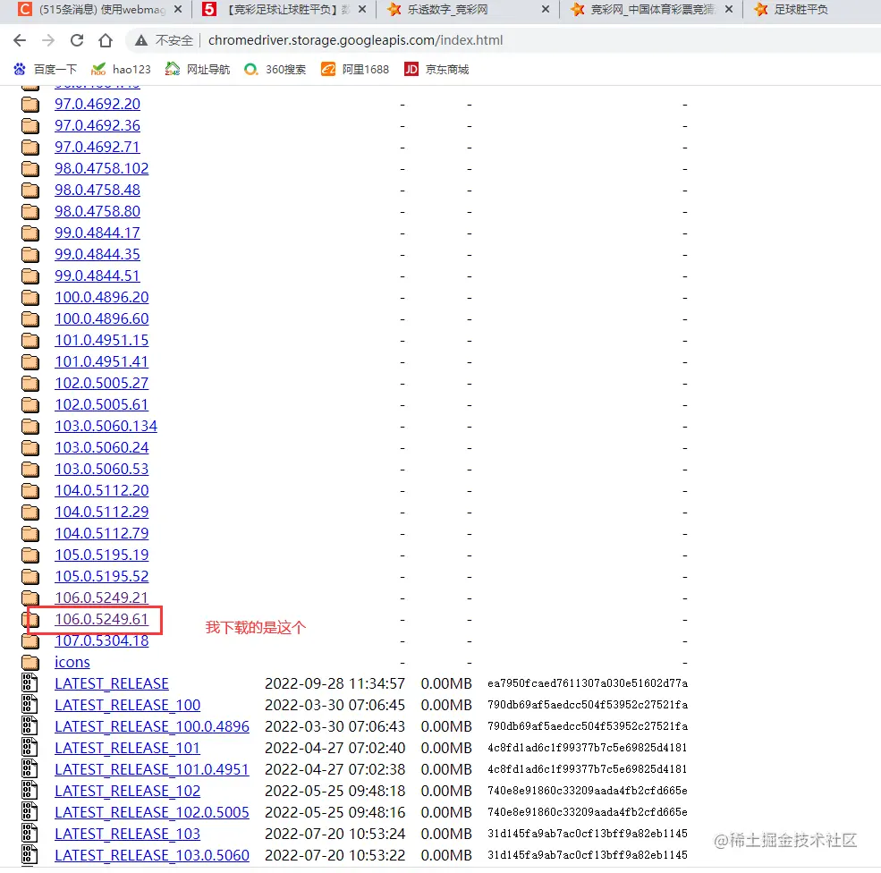The height and width of the screenshot is (873, 881).
Task: Open the 101.0.4951.41 folder link
Action: tap(102, 361)
